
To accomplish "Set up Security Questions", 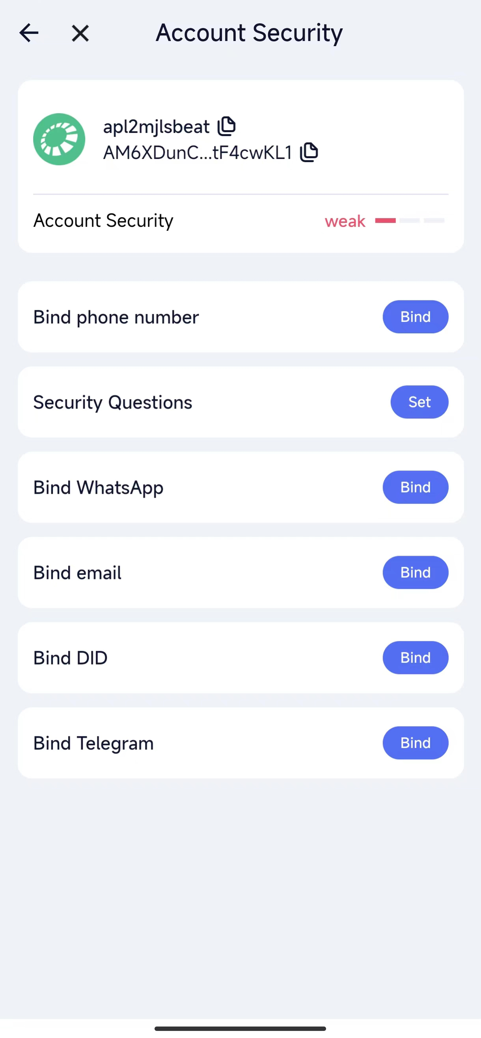I will (419, 402).
